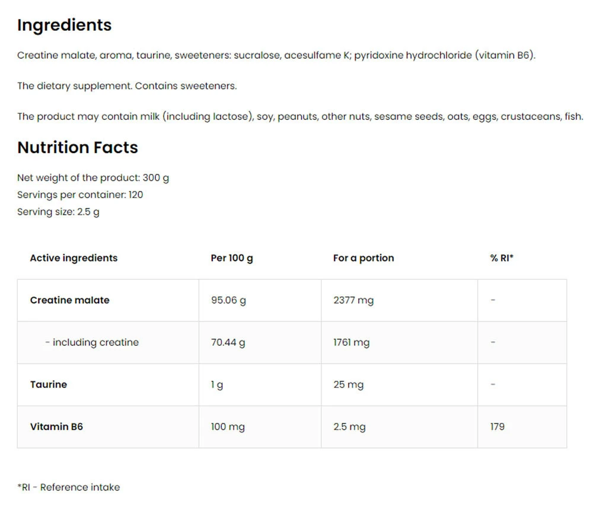Click the 'Servings per container: 120' line

(x=80, y=195)
